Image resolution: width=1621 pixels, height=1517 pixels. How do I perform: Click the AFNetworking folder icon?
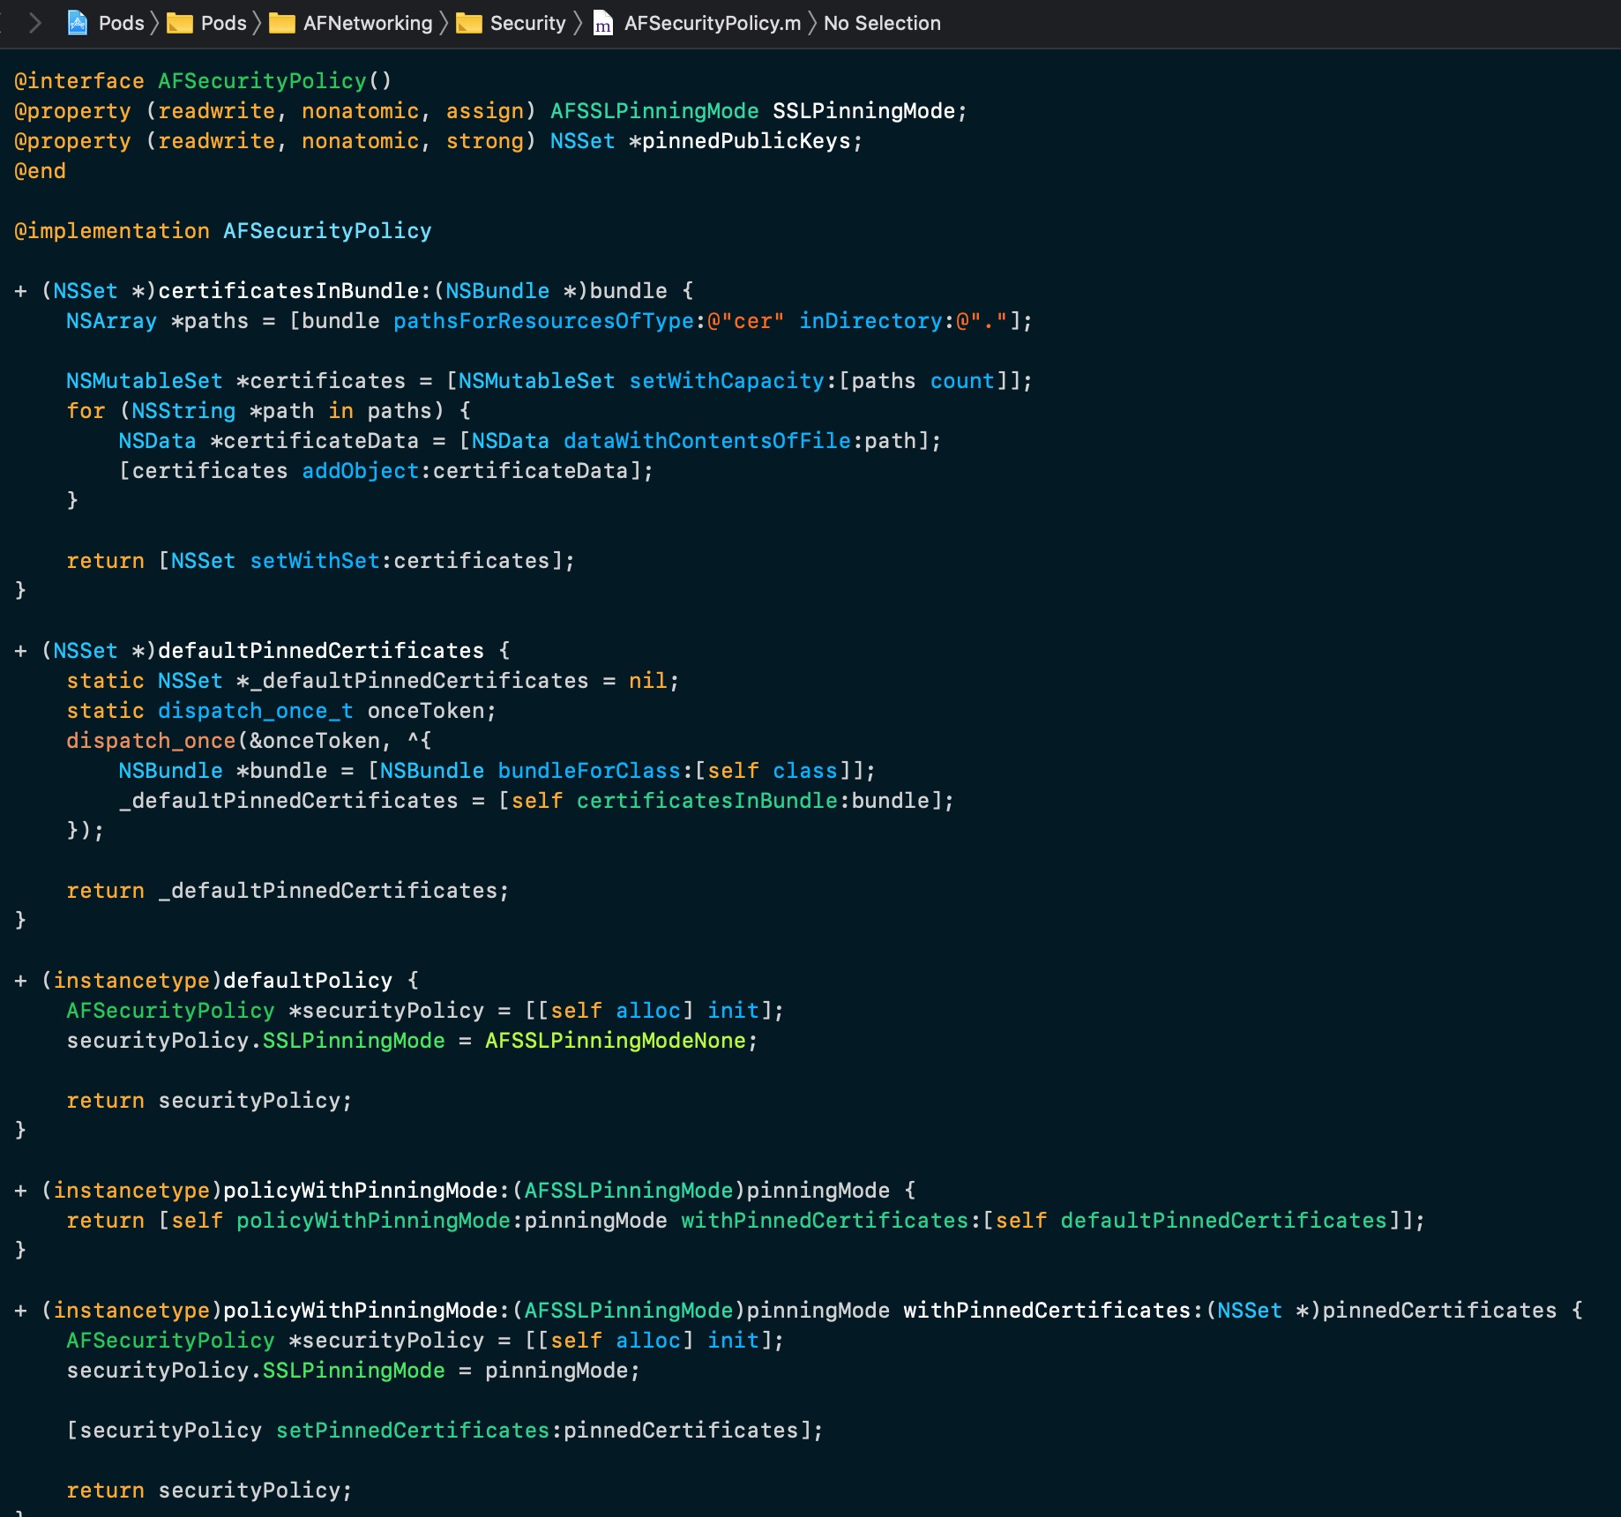(x=282, y=23)
